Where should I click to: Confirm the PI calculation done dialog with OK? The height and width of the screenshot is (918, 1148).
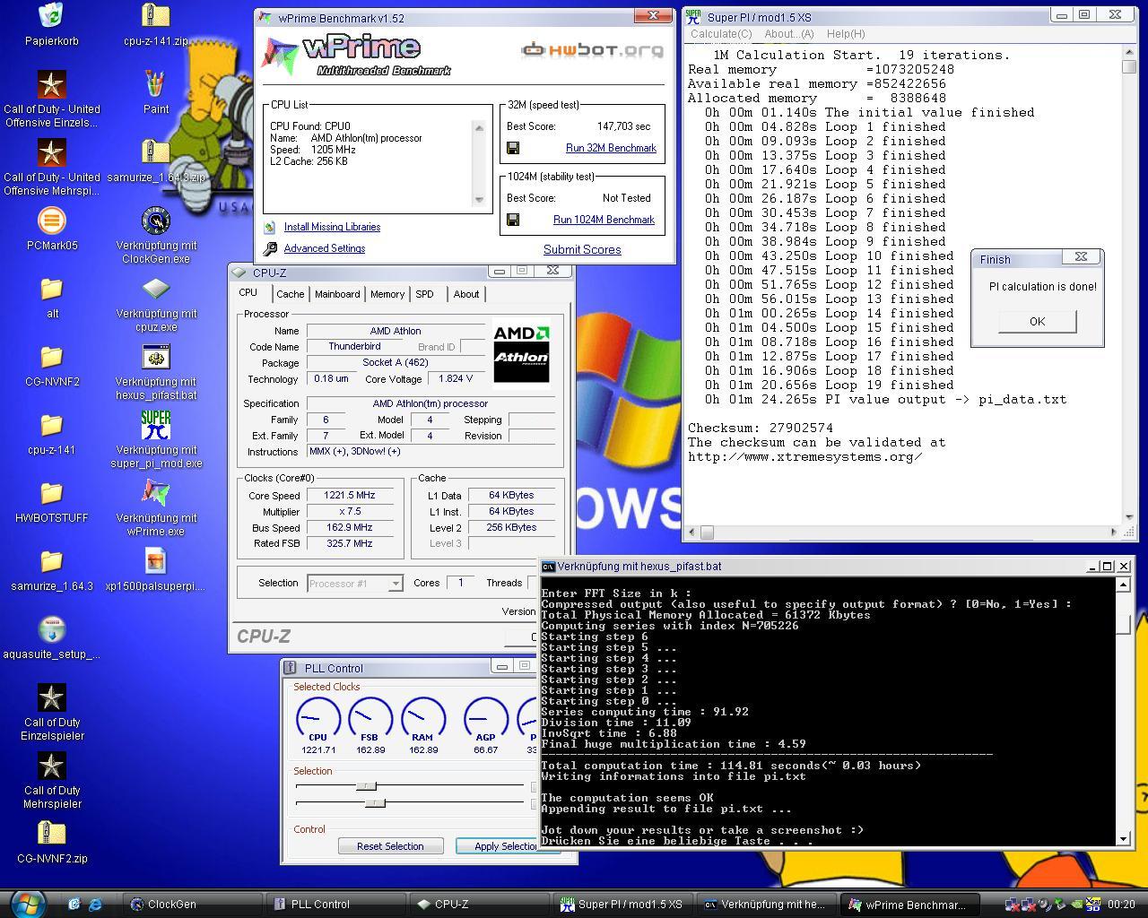pyautogui.click(x=1037, y=321)
